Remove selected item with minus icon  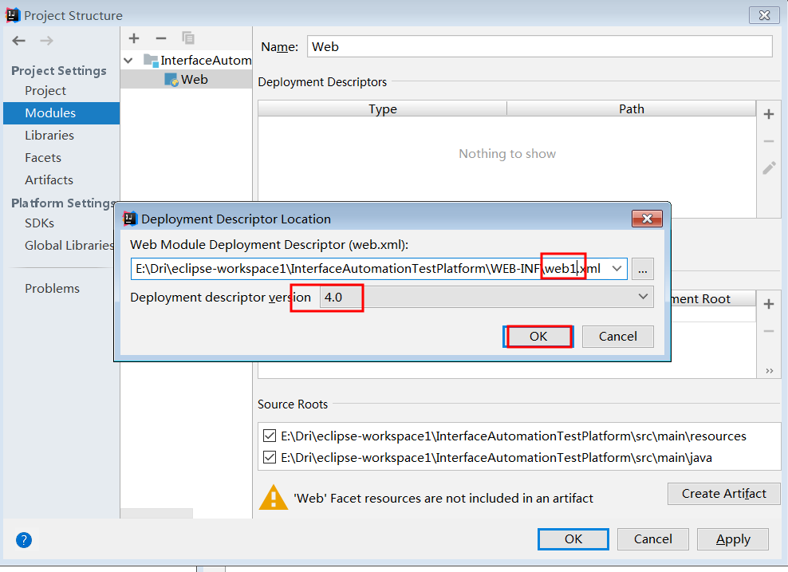tap(161, 38)
